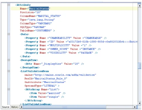Click the highlighted MaritalStatus name value

click(39, 9)
